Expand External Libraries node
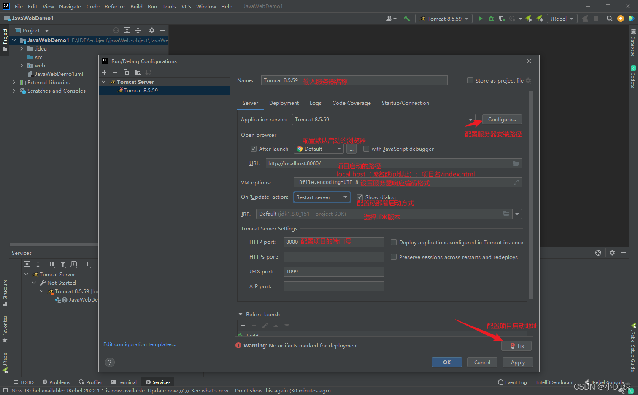 tap(14, 82)
